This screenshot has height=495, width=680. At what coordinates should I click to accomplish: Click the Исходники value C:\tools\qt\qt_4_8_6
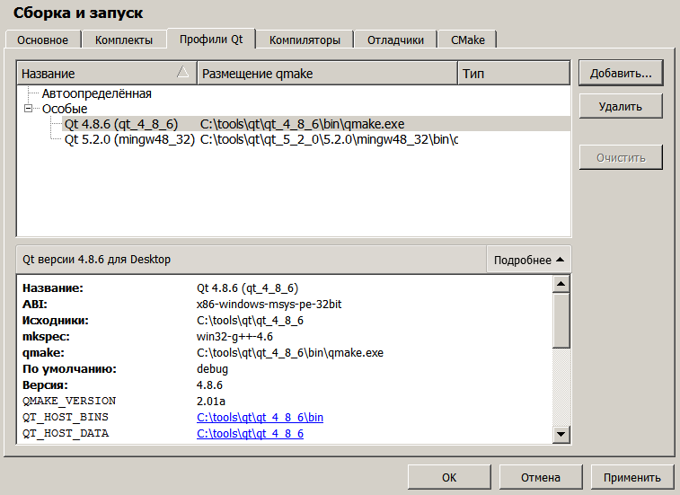pyautogui.click(x=250, y=320)
